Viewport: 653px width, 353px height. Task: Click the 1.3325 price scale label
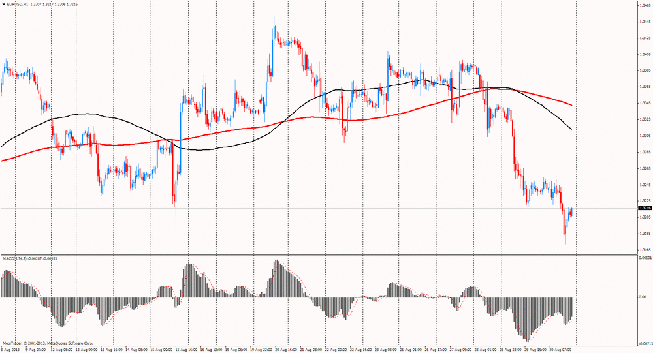pyautogui.click(x=645, y=119)
